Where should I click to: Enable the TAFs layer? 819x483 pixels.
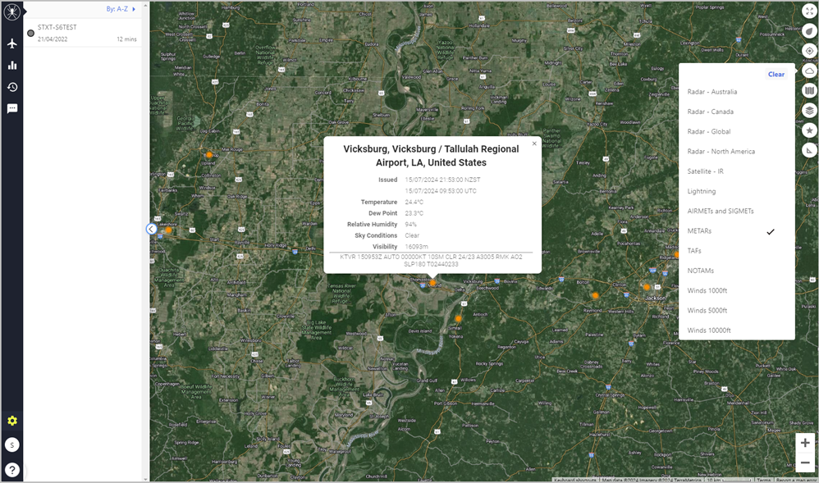click(736, 251)
